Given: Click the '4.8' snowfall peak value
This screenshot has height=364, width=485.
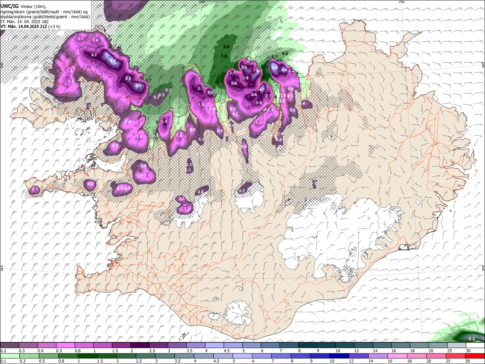Looking at the screenshot, I should tap(113, 61).
